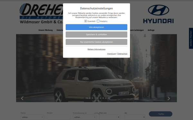This screenshot has height=120, width=193.
Task: Open Weitere Informationen link
Action: click(x=96, y=49)
